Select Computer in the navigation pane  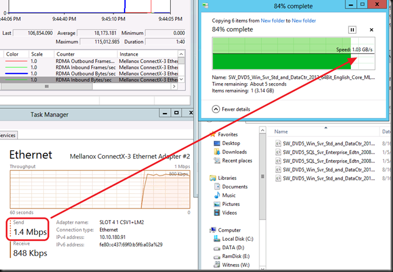point(225,230)
